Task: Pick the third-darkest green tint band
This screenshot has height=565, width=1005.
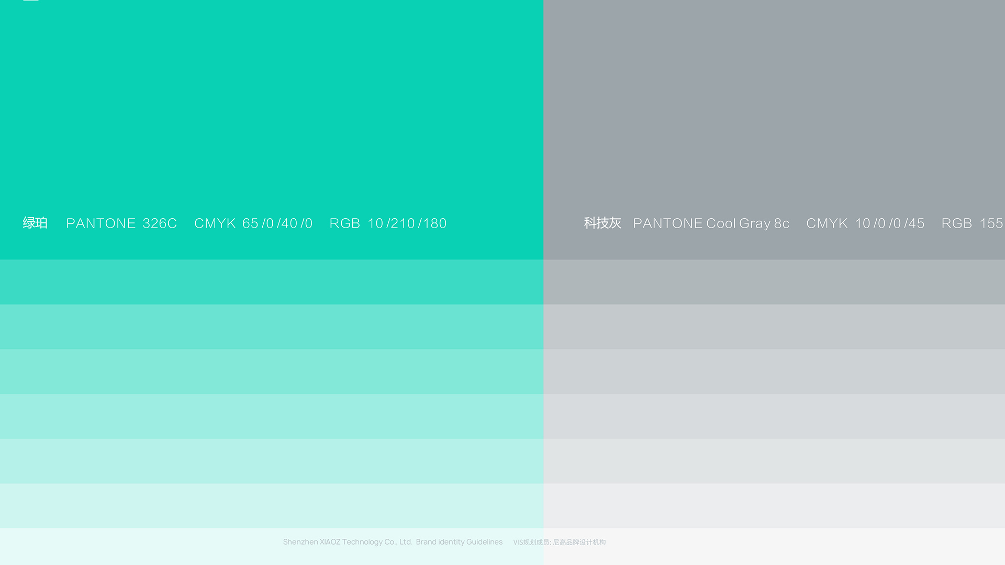Action: pos(271,371)
